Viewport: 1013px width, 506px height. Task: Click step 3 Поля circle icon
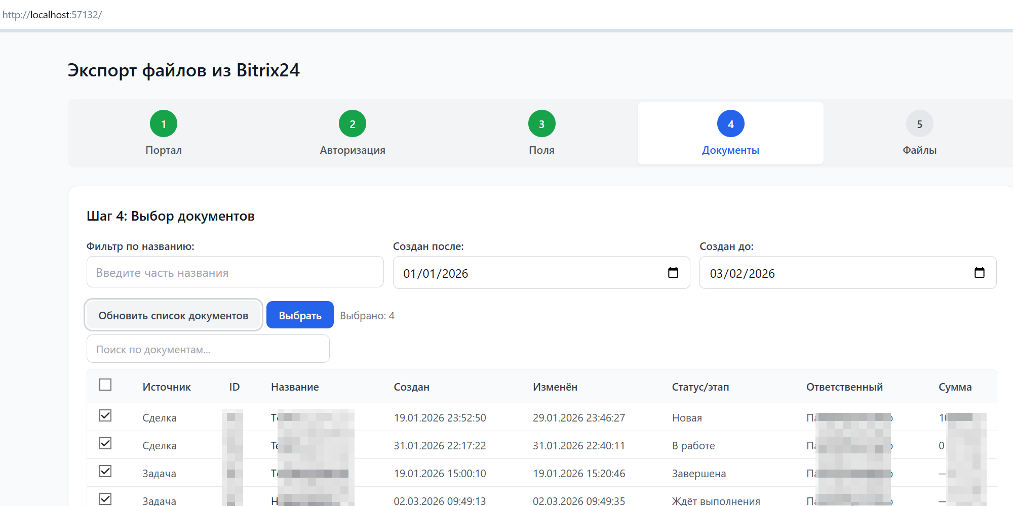coord(541,123)
